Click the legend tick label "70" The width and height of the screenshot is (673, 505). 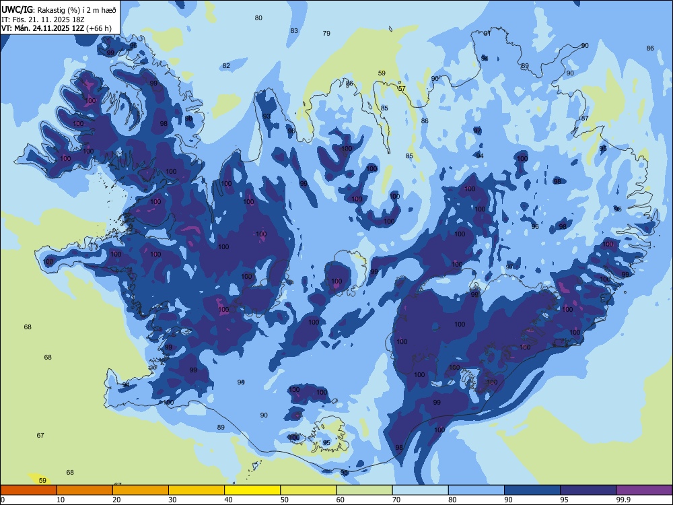point(396,500)
